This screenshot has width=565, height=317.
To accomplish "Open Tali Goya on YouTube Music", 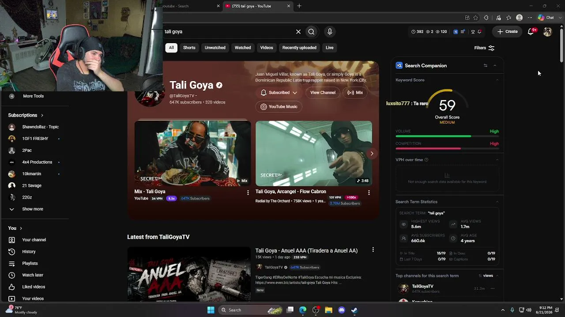I will pyautogui.click(x=279, y=107).
